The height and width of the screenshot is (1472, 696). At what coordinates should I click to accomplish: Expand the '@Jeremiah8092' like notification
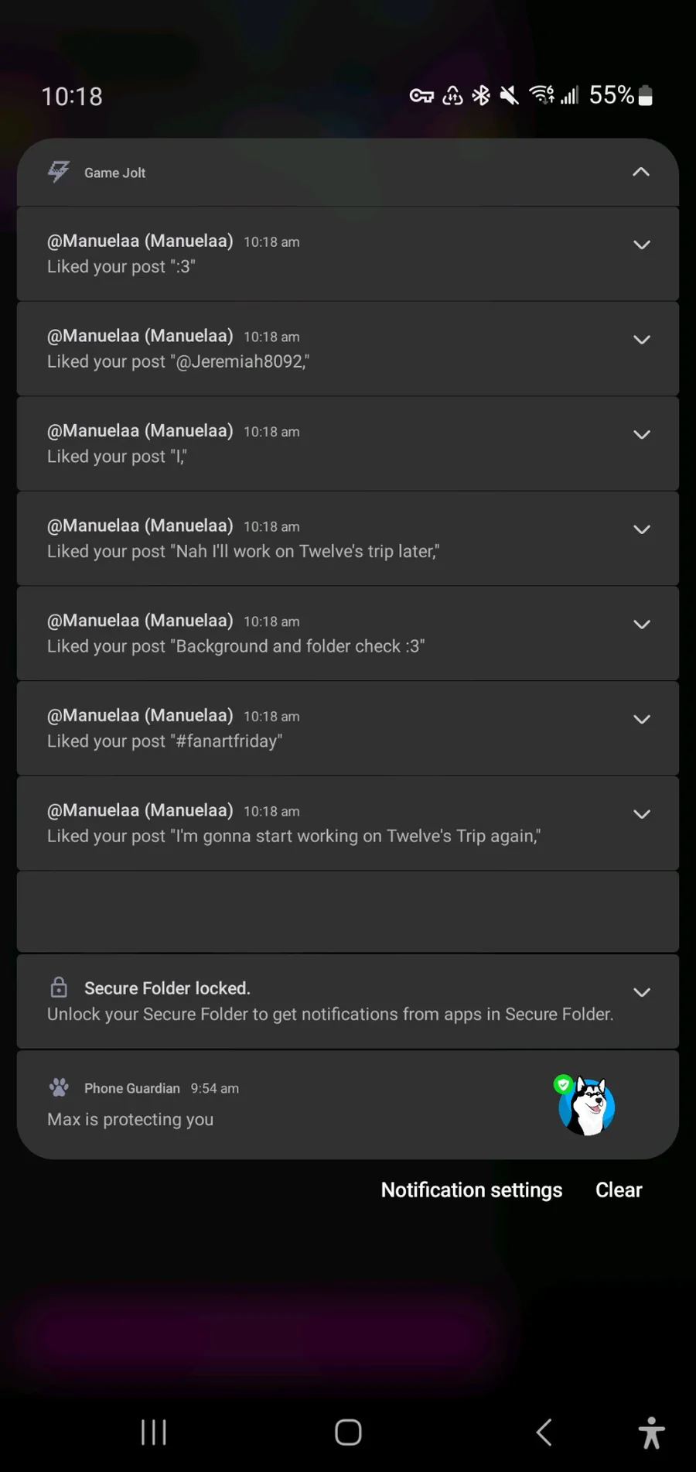tap(641, 340)
